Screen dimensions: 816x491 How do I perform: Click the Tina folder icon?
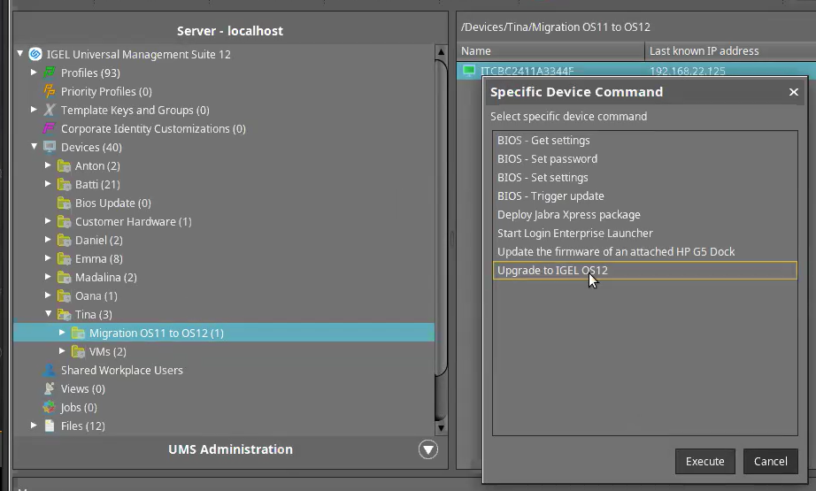(64, 315)
